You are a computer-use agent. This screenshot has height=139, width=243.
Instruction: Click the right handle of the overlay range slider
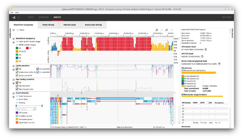point(42,106)
